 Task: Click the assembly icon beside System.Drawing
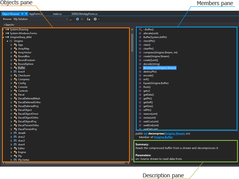tap(7, 29)
